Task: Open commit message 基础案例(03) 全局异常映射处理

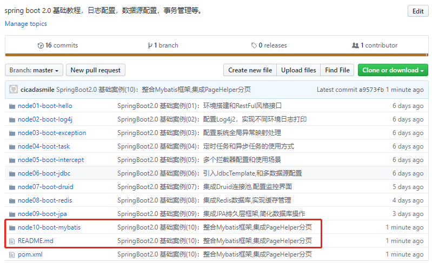Action: tap(199, 133)
